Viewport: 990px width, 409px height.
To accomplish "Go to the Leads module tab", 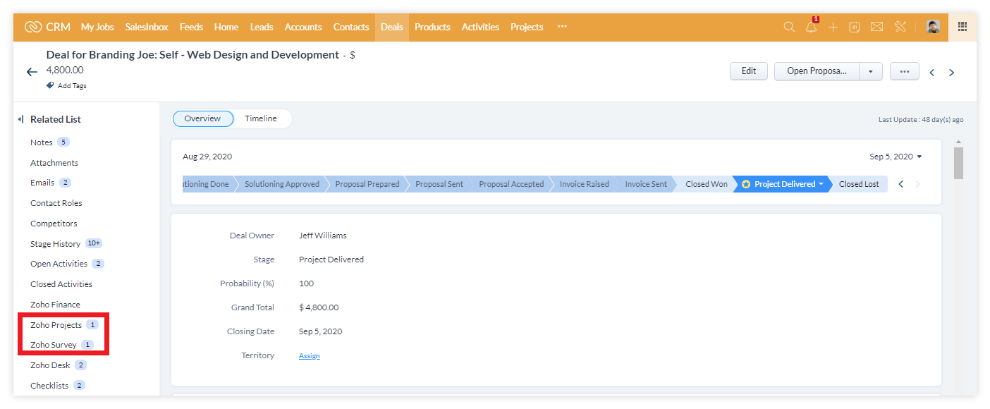I will (261, 27).
